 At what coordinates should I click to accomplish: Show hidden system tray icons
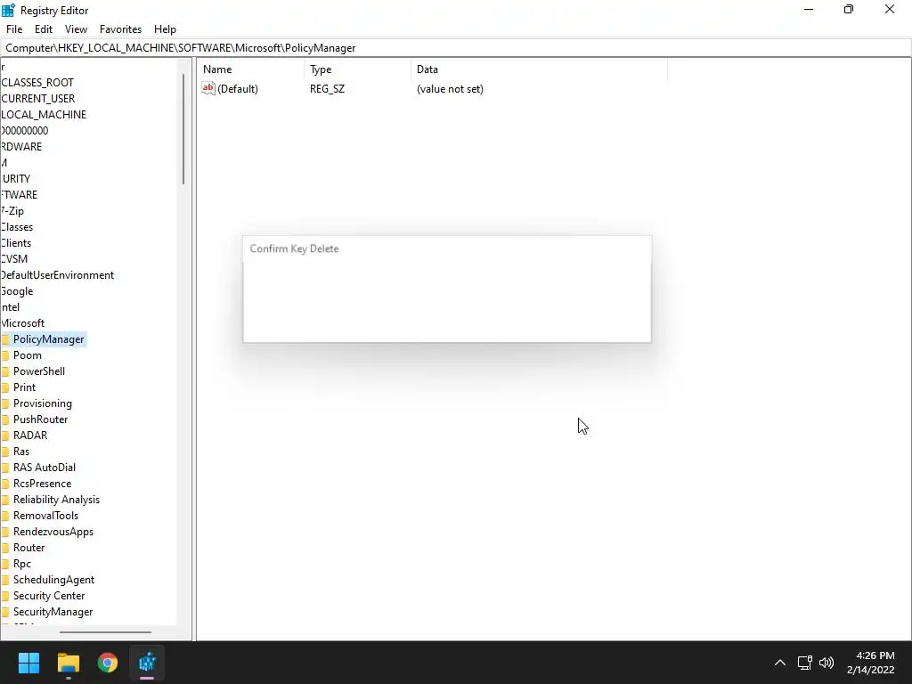tap(780, 663)
